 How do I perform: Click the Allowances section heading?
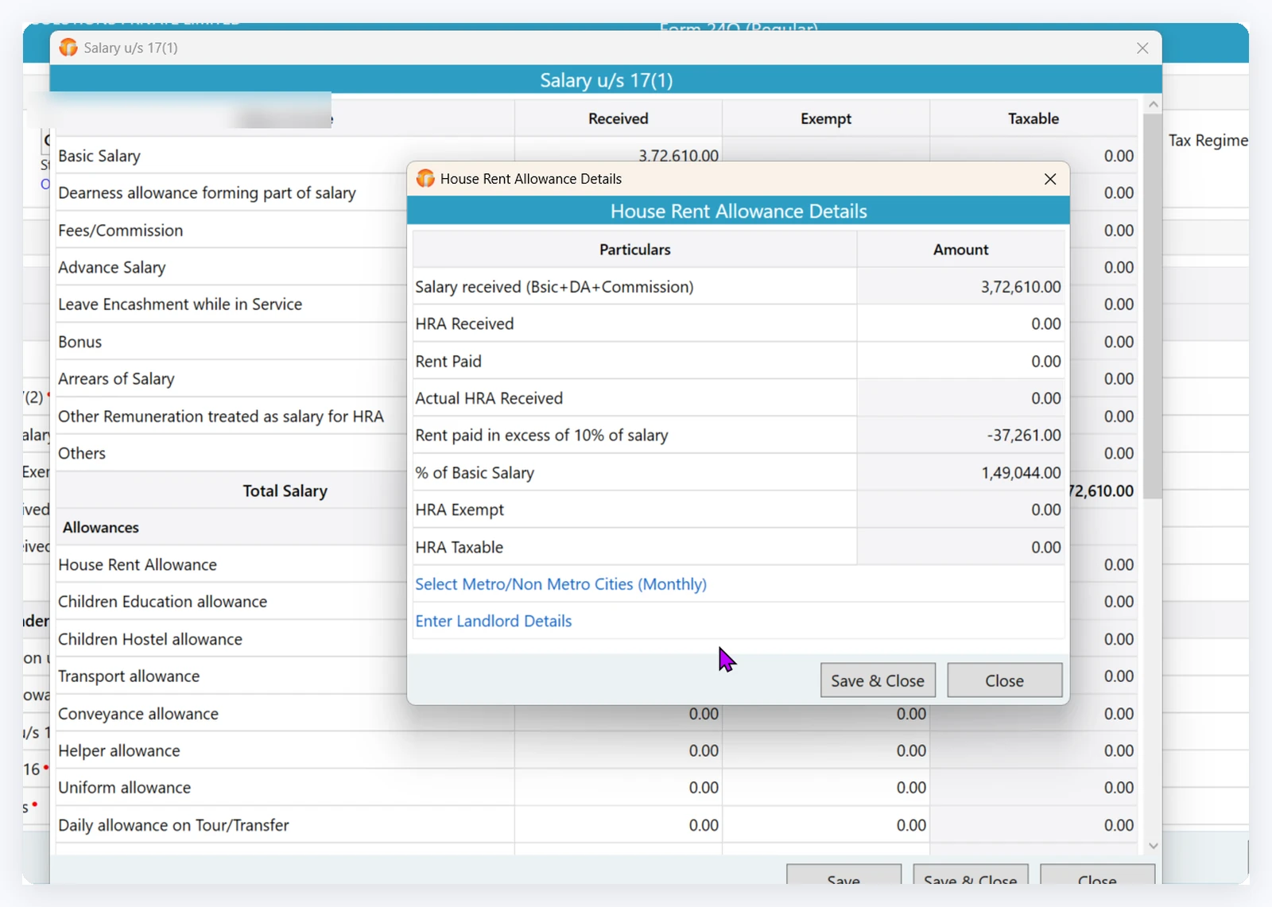pos(101,528)
